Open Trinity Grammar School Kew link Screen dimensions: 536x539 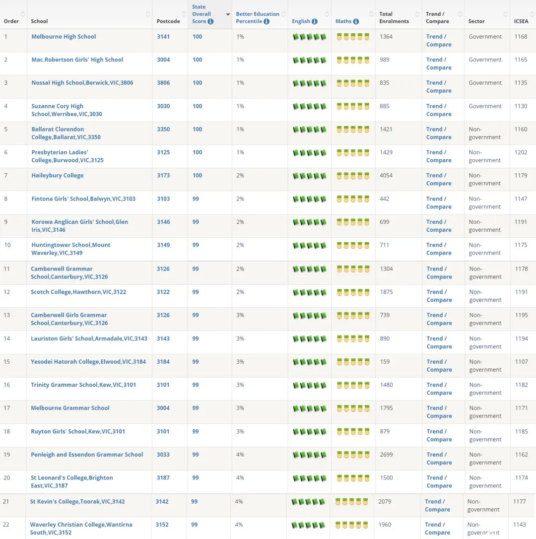[83, 385]
